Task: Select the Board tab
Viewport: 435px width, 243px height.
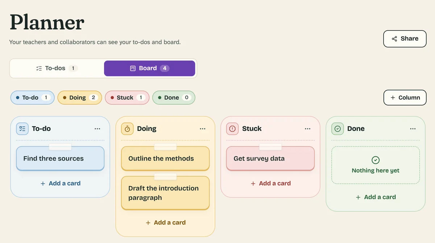Action: pyautogui.click(x=150, y=68)
